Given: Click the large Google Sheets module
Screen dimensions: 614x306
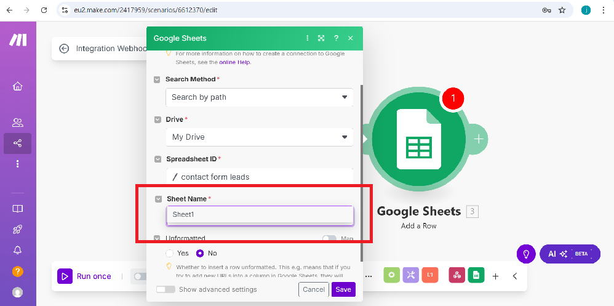Looking at the screenshot, I should point(418,139).
